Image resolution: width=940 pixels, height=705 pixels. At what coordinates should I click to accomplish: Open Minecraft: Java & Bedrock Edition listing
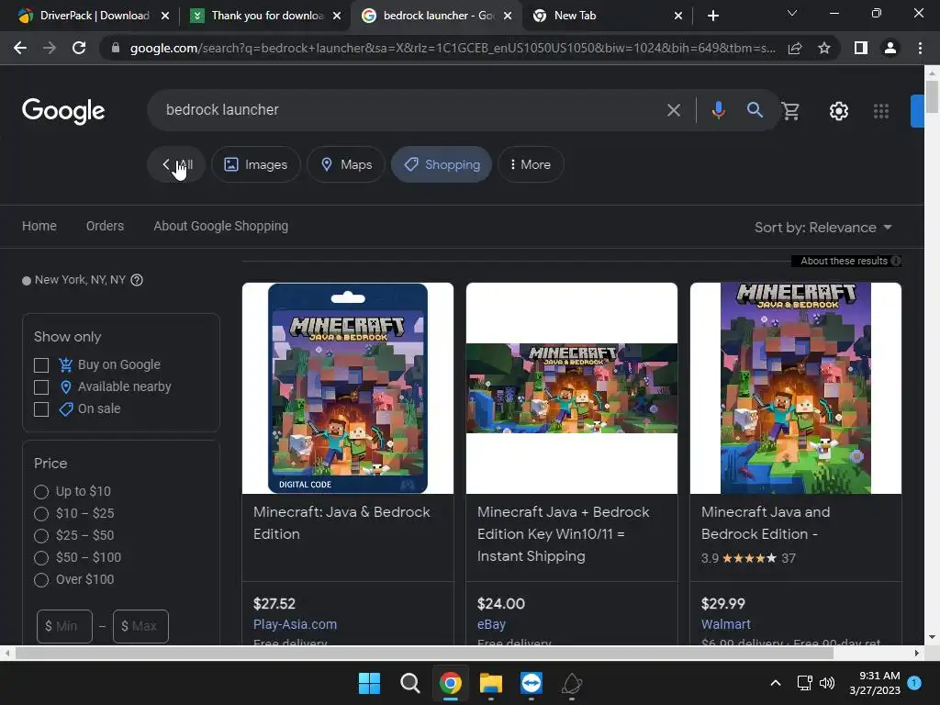click(x=341, y=522)
